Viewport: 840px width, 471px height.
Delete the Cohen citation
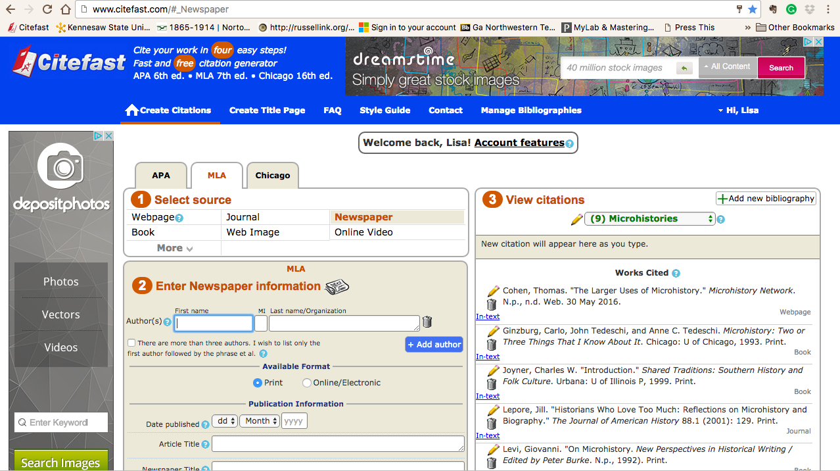492,305
